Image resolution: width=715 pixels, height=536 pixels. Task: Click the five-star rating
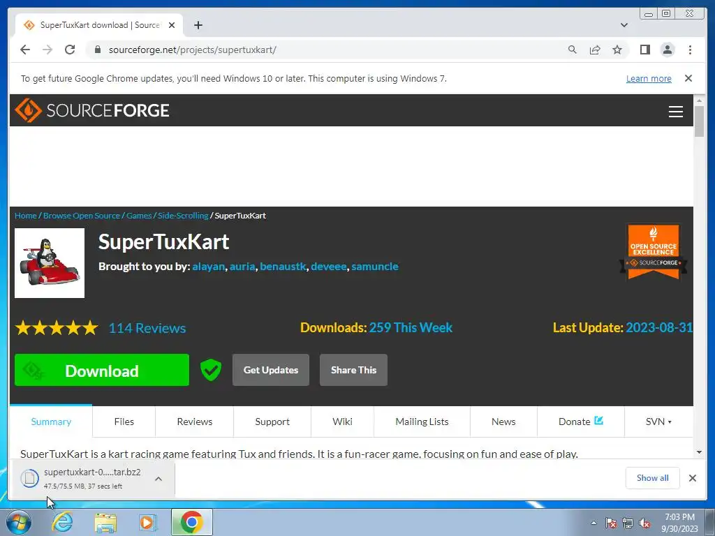pyautogui.click(x=57, y=328)
